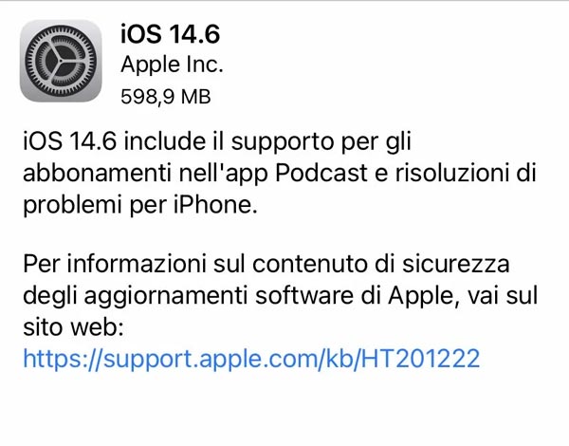Click the word Podcast in description
Viewport: 569px width, 446px height.
321,173
